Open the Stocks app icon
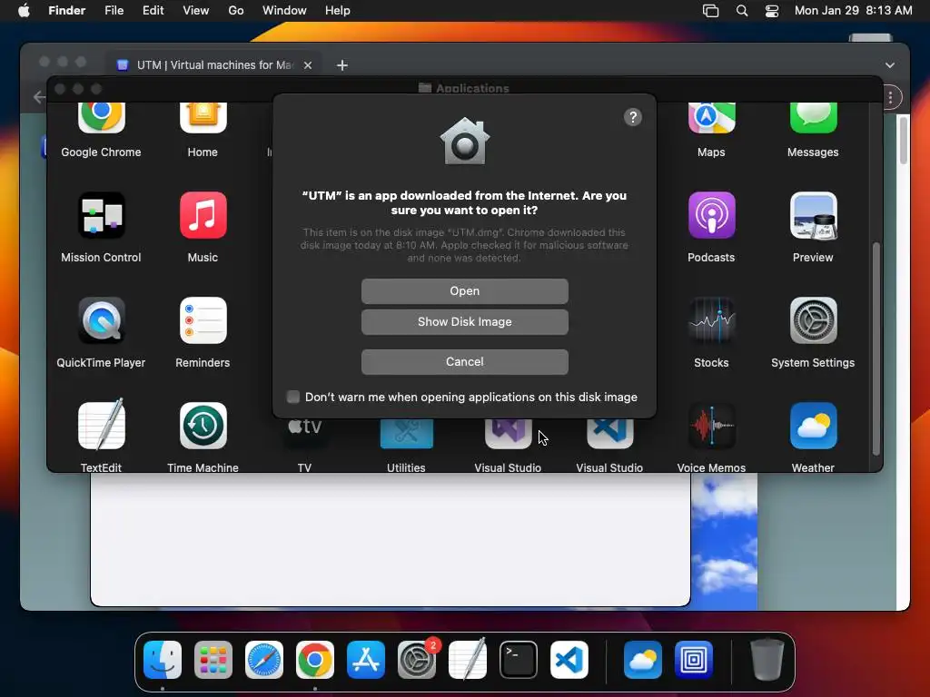This screenshot has width=930, height=697. coord(711,320)
